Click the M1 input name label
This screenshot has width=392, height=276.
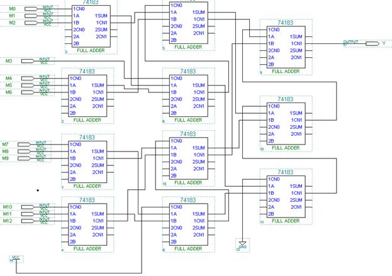[12, 16]
